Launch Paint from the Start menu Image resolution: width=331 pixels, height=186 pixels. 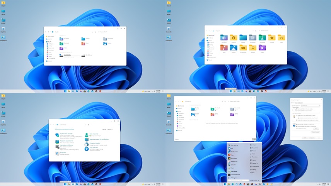coord(231,168)
